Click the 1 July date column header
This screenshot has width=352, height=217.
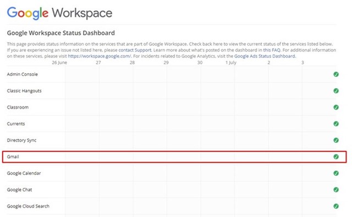pos(231,63)
